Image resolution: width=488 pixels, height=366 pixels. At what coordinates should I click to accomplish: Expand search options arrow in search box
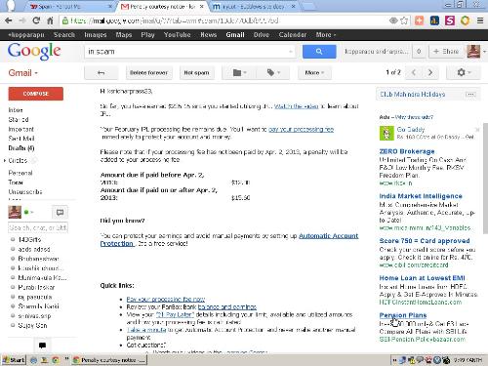[290, 52]
